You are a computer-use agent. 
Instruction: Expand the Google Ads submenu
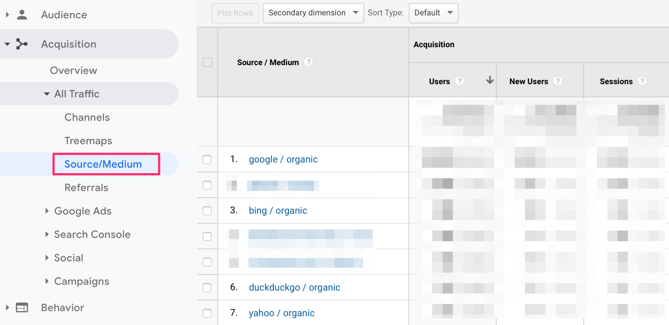(x=82, y=211)
